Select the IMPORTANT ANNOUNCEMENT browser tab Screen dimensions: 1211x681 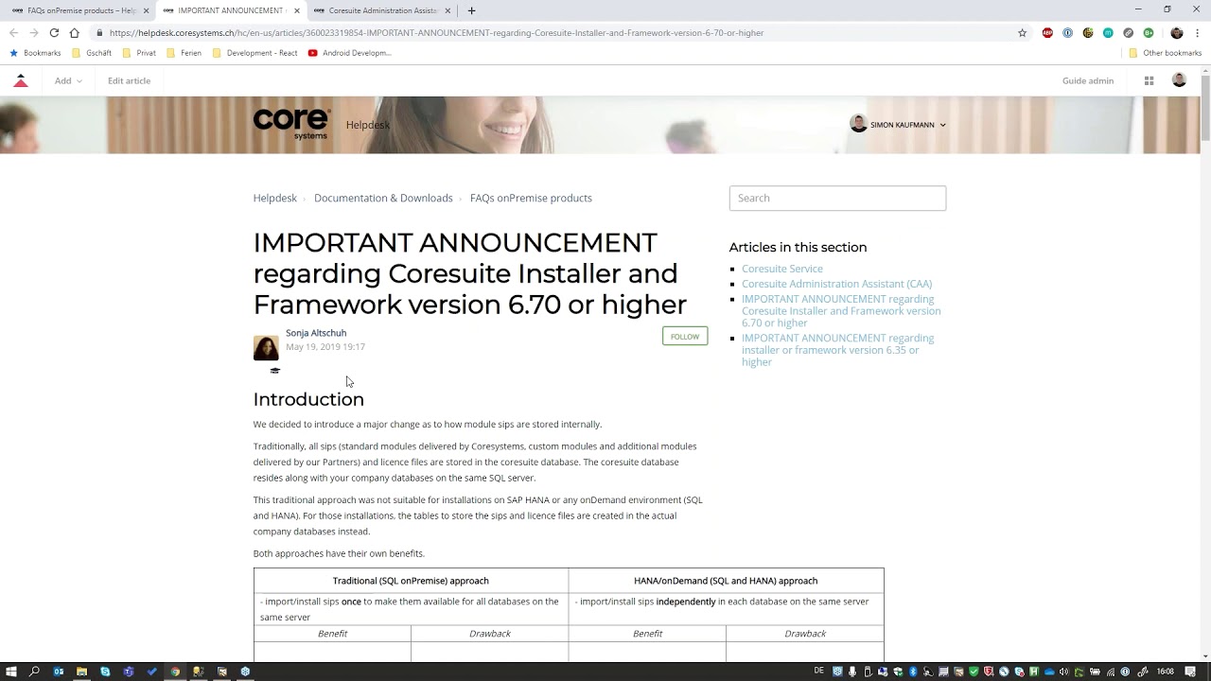click(230, 10)
